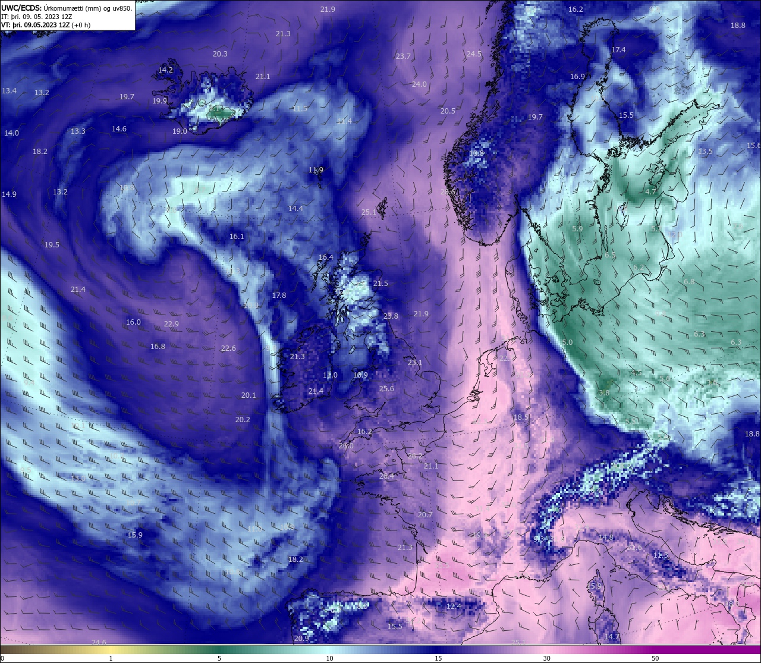This screenshot has width=761, height=663.
Task: Click the '14.0' map value
Action: (x=11, y=133)
